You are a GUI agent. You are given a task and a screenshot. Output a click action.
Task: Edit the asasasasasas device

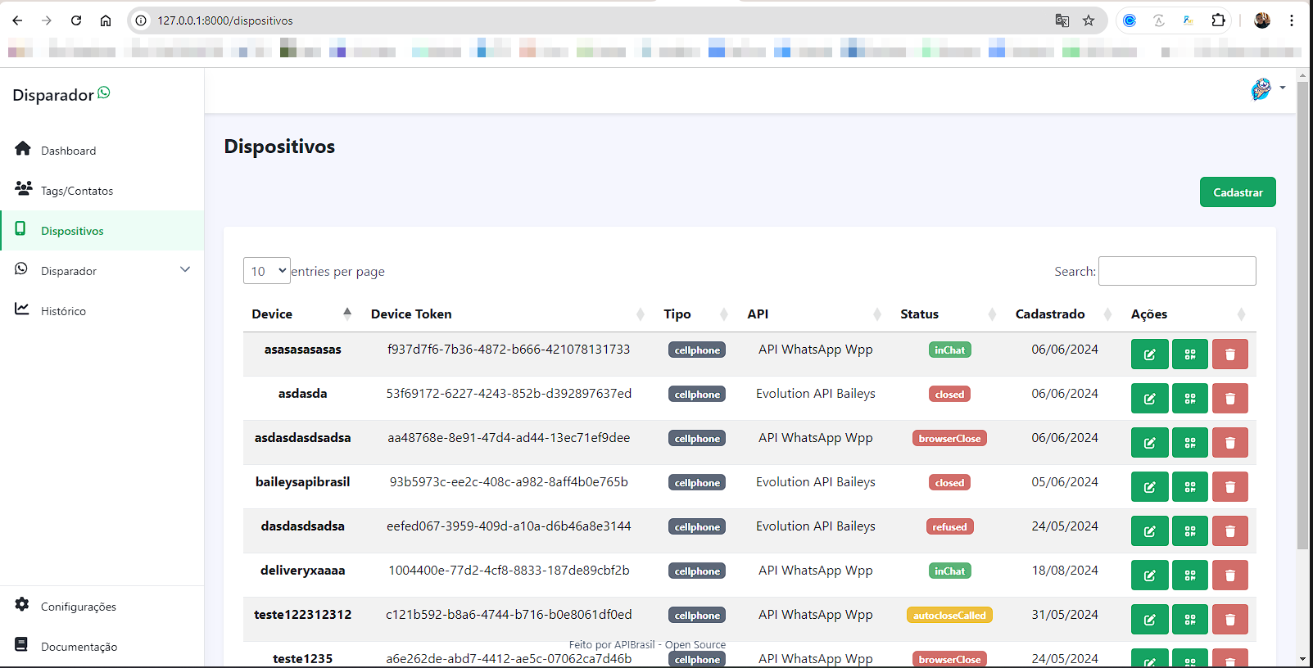(x=1149, y=354)
